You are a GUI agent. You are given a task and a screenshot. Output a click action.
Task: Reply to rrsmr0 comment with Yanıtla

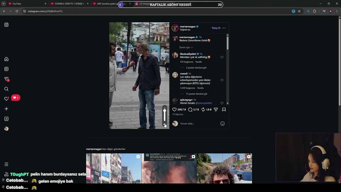coord(200,88)
